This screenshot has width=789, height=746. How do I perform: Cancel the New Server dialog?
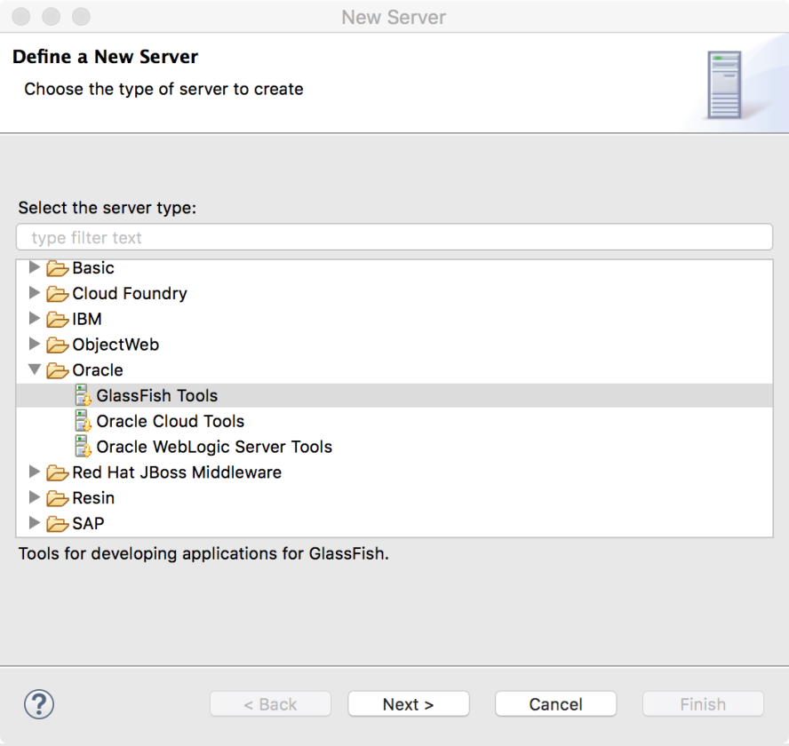(x=555, y=704)
